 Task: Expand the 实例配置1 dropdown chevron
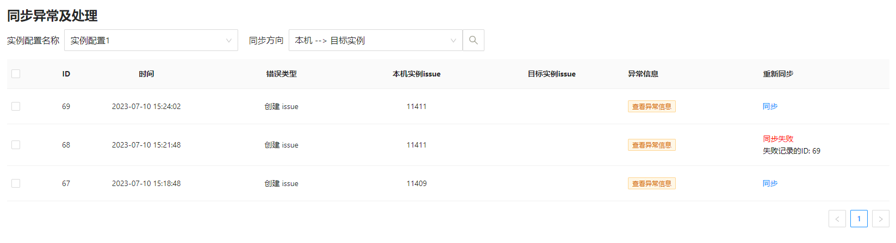point(229,41)
